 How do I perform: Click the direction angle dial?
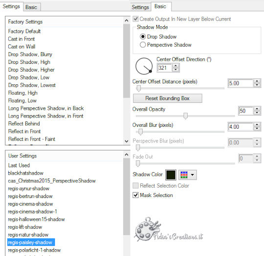coord(144,66)
